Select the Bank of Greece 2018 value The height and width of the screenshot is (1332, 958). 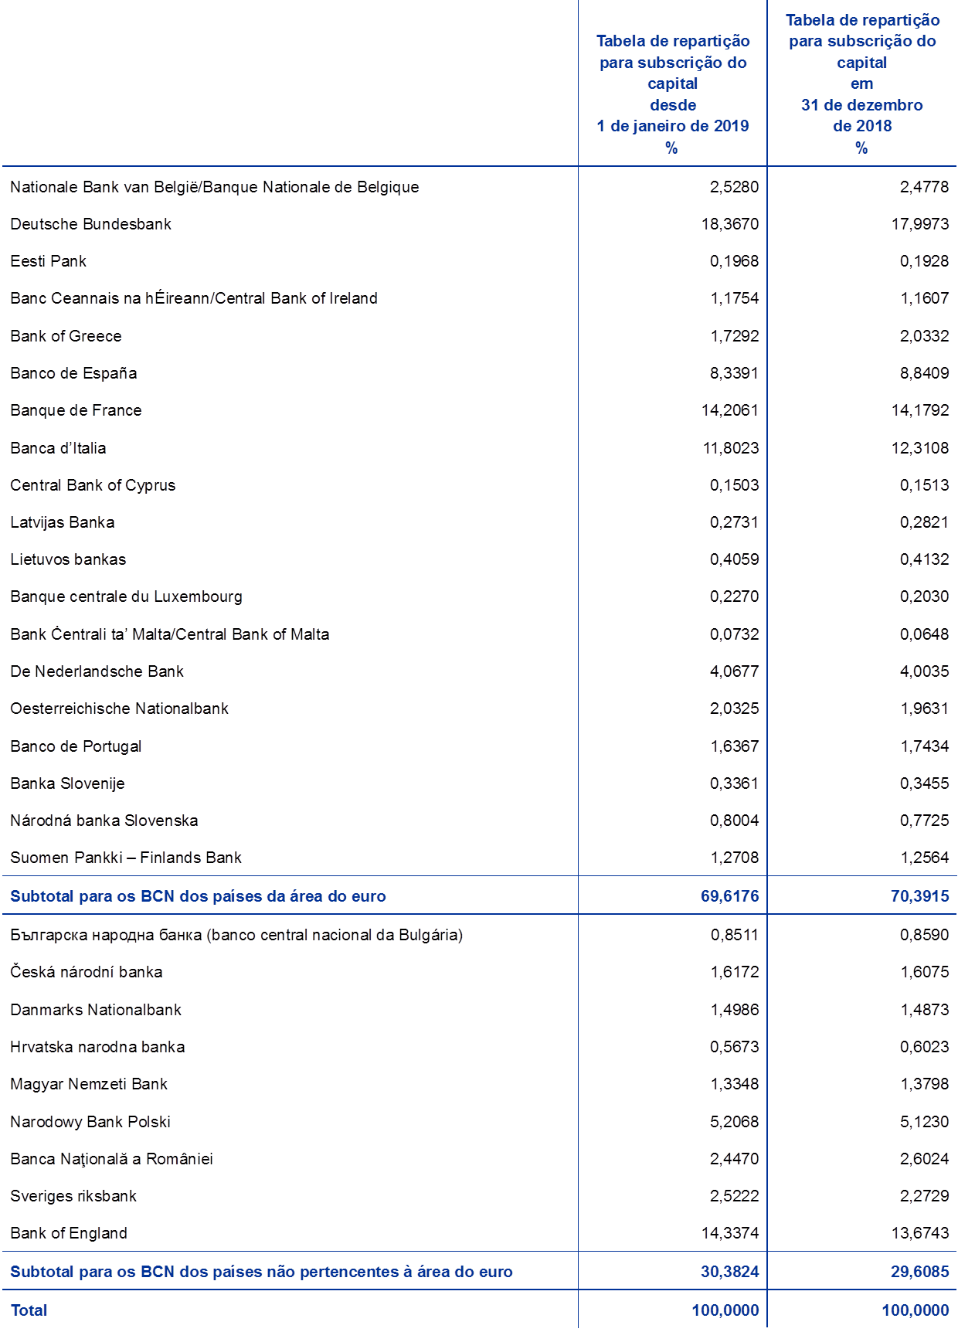(924, 336)
